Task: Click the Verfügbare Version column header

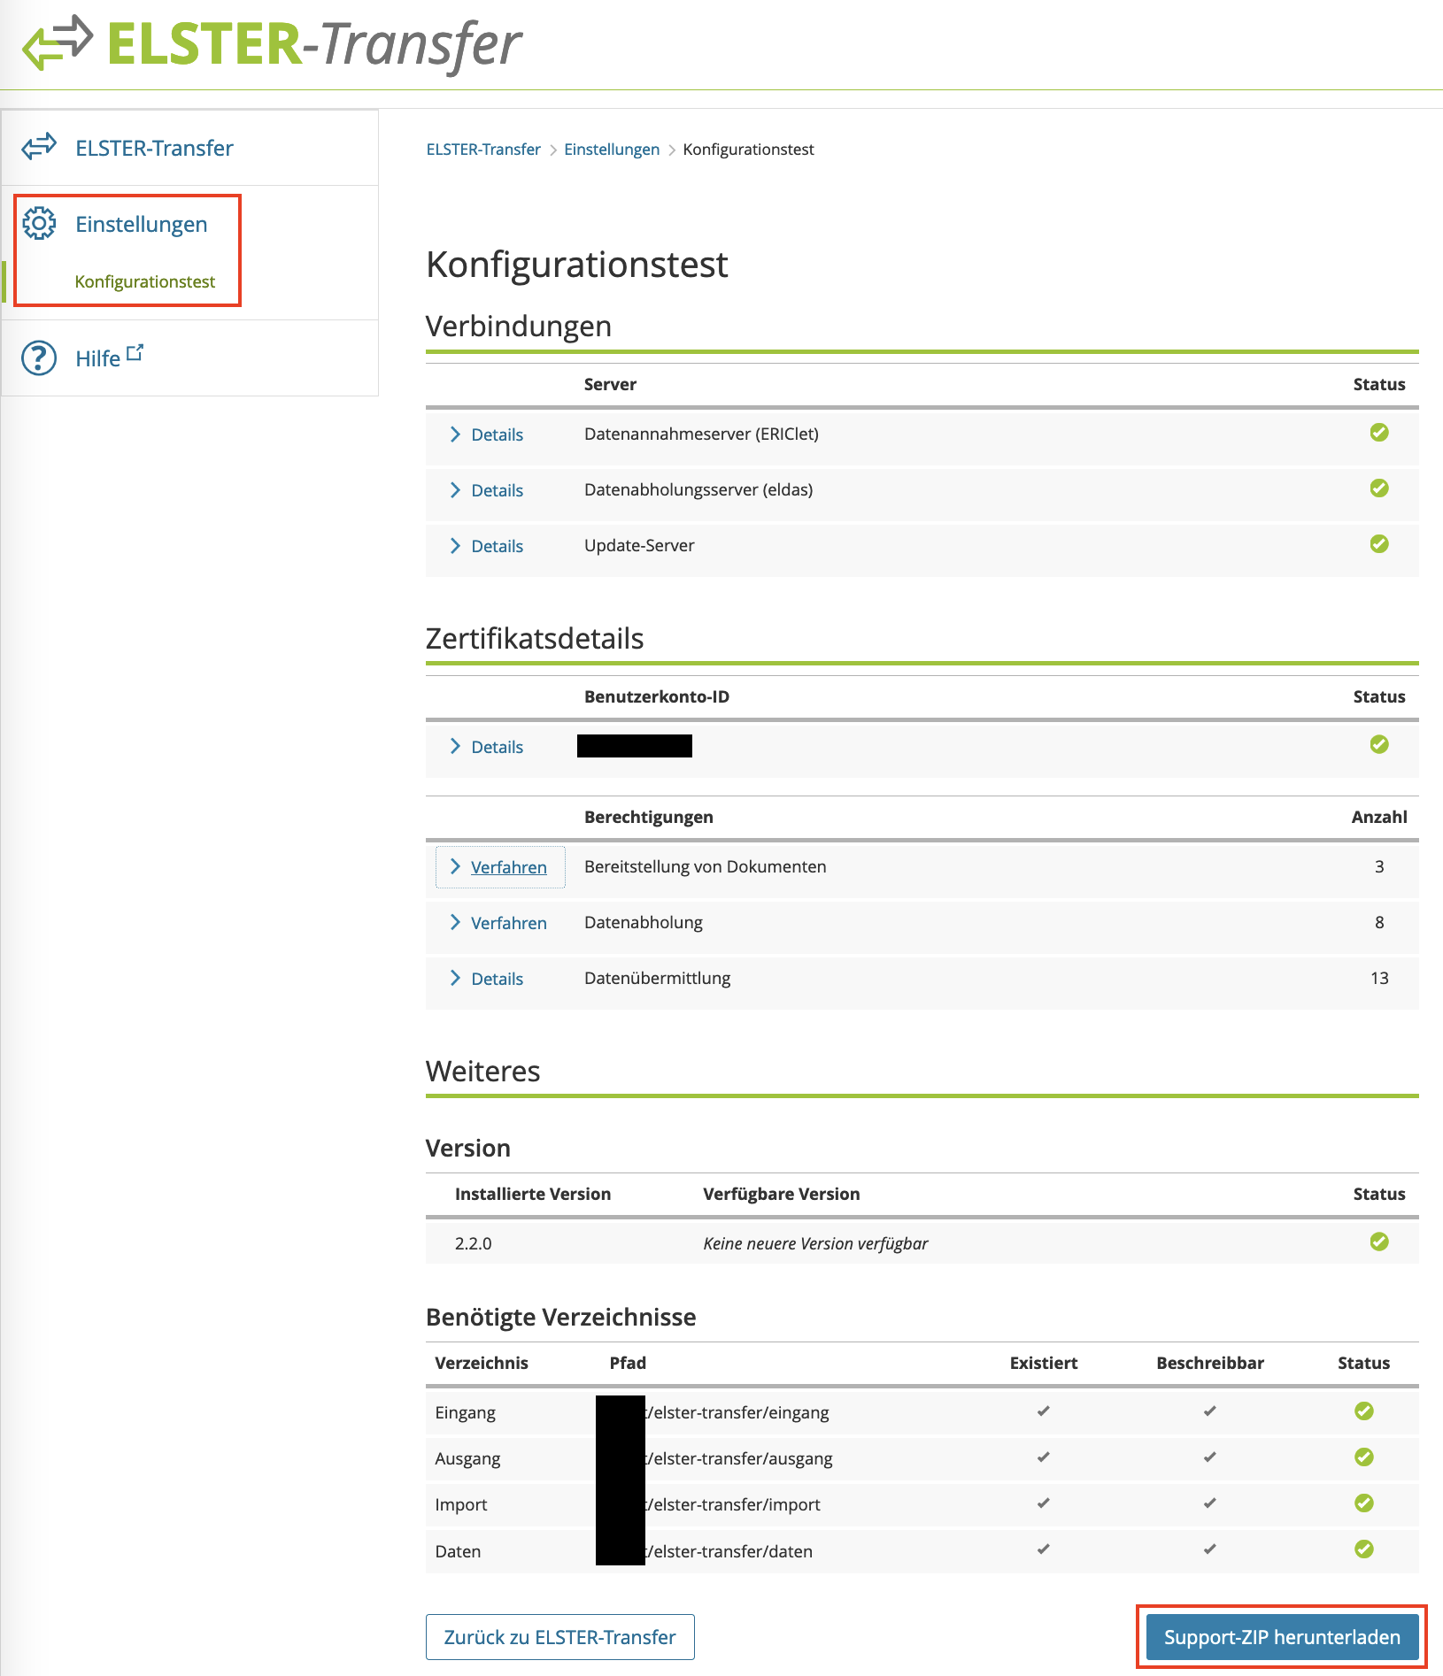Action: pos(782,1194)
